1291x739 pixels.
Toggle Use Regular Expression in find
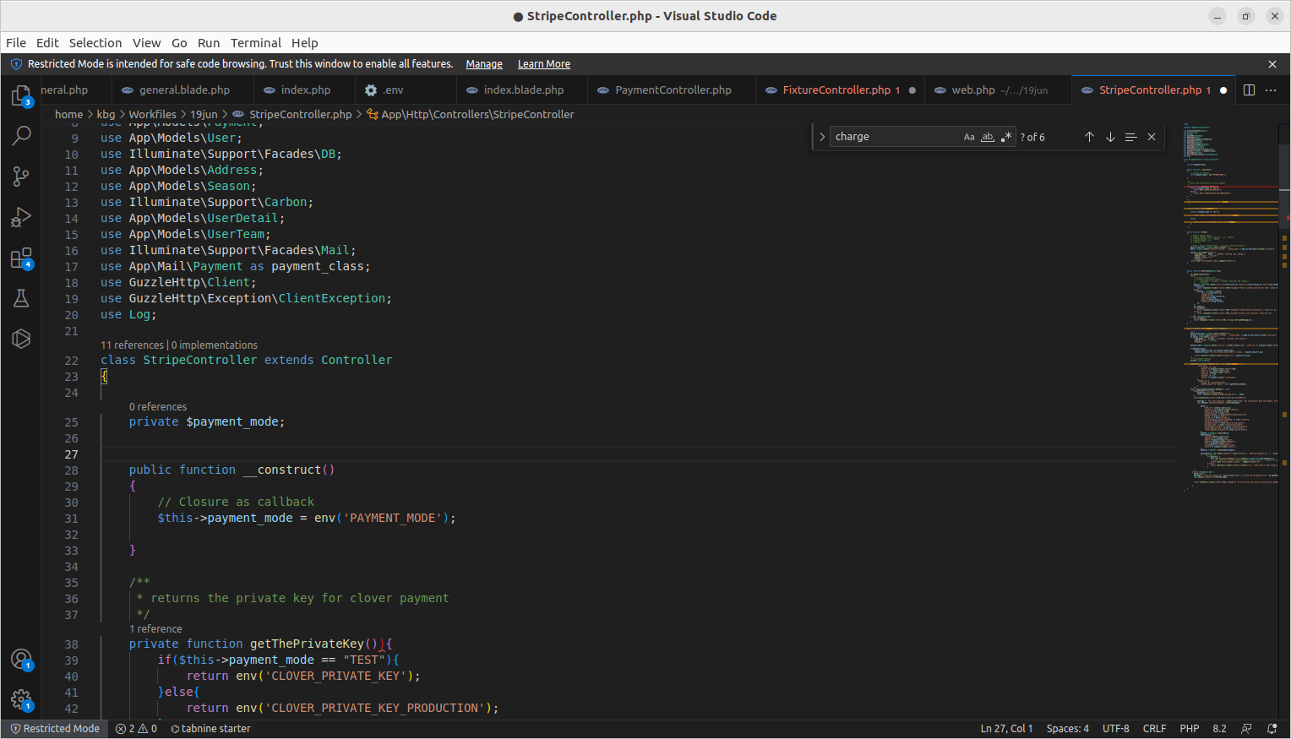tap(1006, 137)
